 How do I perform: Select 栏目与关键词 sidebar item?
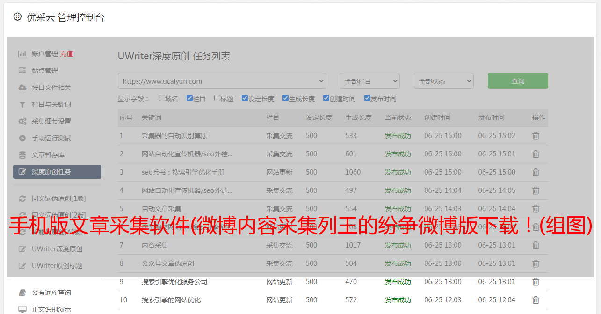[x=51, y=104]
